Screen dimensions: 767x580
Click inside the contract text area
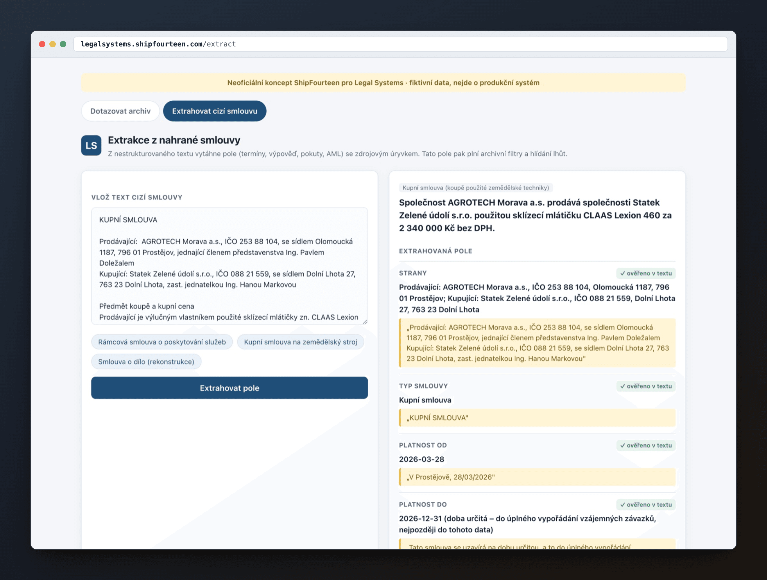(x=230, y=266)
